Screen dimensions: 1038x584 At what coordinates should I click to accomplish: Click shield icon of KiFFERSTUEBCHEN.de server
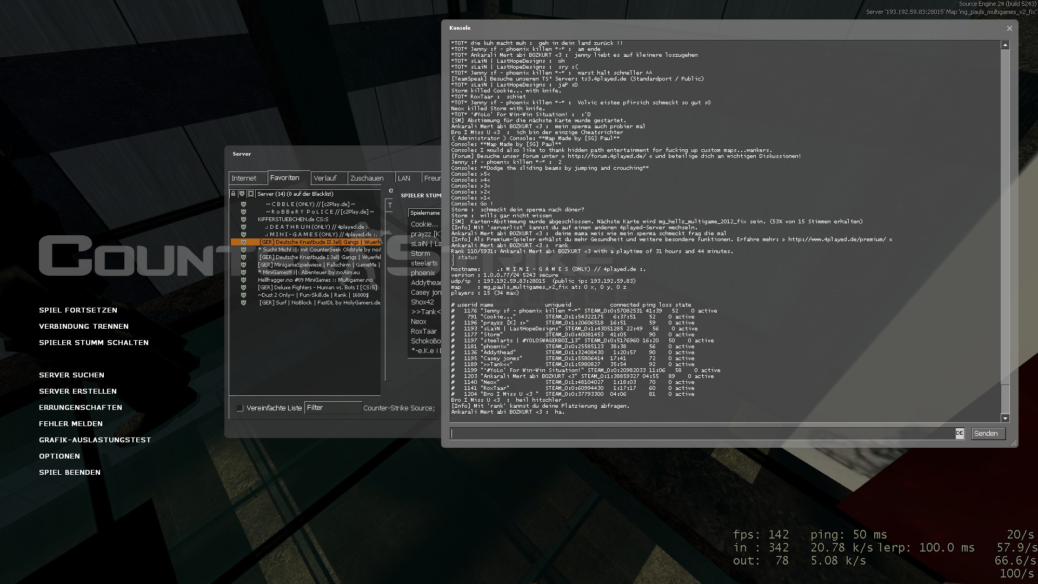tap(243, 220)
